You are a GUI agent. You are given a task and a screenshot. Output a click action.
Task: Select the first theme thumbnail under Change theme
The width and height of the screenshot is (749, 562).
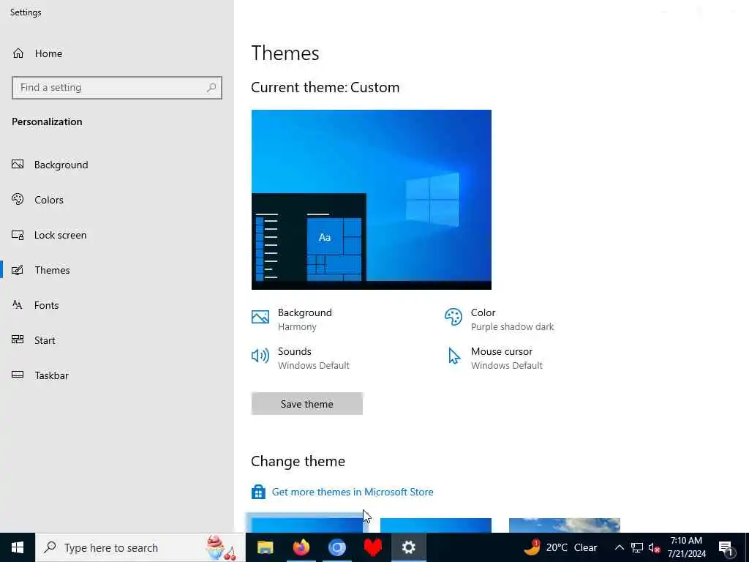(x=307, y=525)
